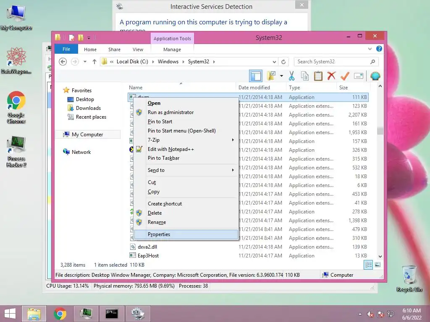Open the Manage ribbon tab

(172, 49)
